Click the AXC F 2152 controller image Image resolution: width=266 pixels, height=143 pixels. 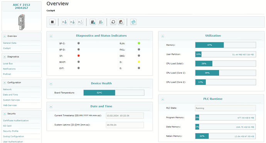tap(22, 22)
